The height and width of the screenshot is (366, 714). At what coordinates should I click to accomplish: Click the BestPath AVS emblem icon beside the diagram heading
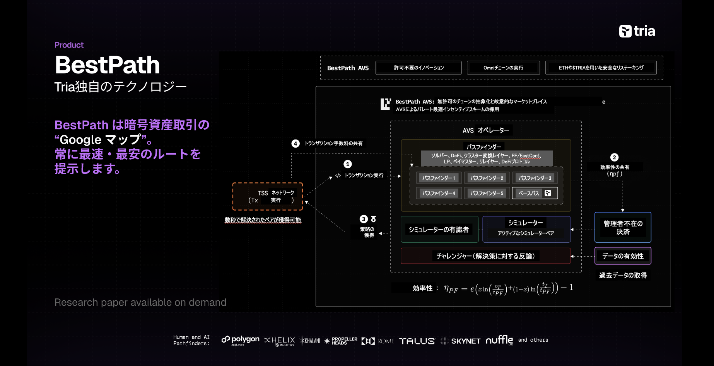(x=385, y=104)
